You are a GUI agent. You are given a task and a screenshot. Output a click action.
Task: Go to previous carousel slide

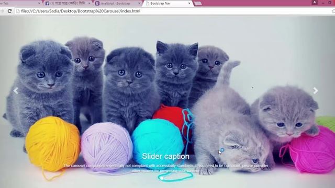pyautogui.click(x=16, y=91)
